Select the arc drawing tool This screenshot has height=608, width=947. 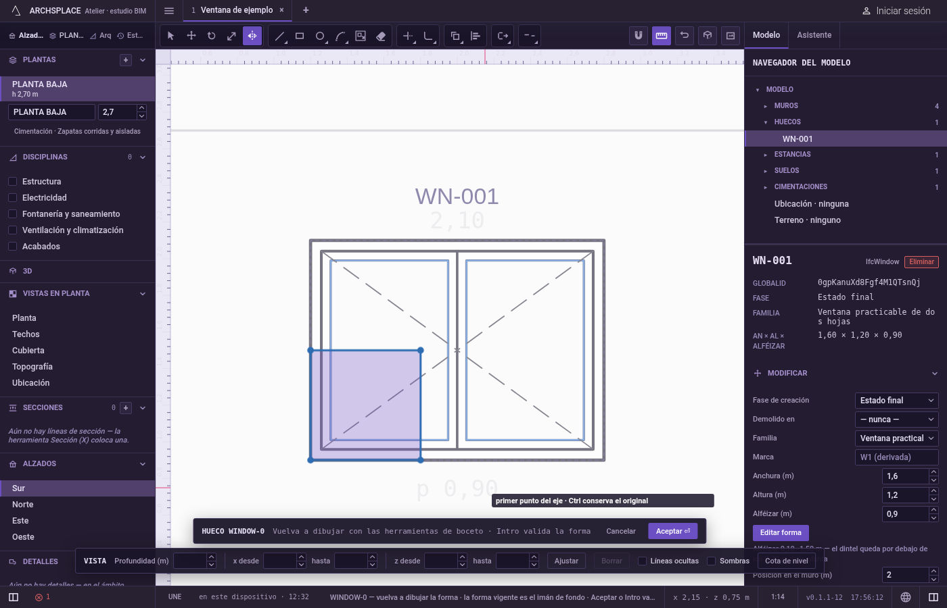pos(340,36)
